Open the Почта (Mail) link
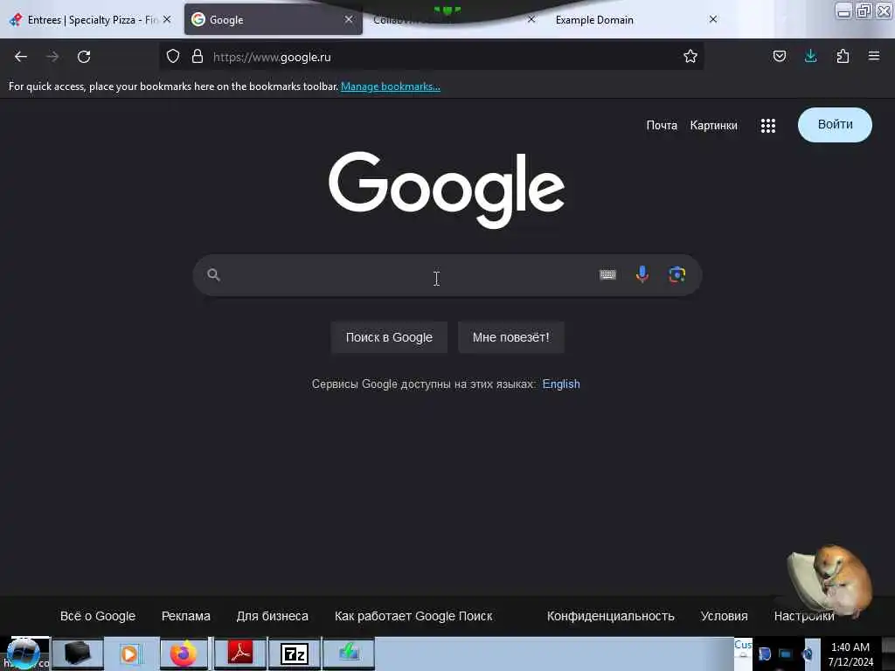 tap(662, 126)
